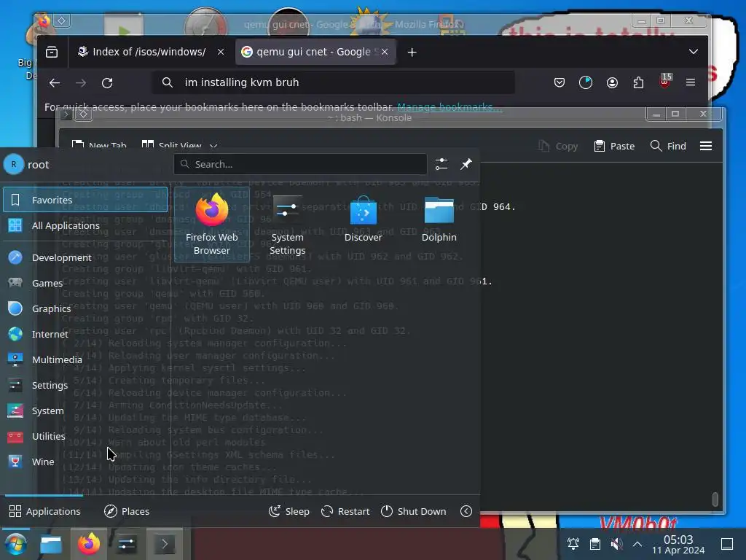Open Firefox View tab overview icon
Viewport: 746px width, 560px height.
tap(52, 52)
